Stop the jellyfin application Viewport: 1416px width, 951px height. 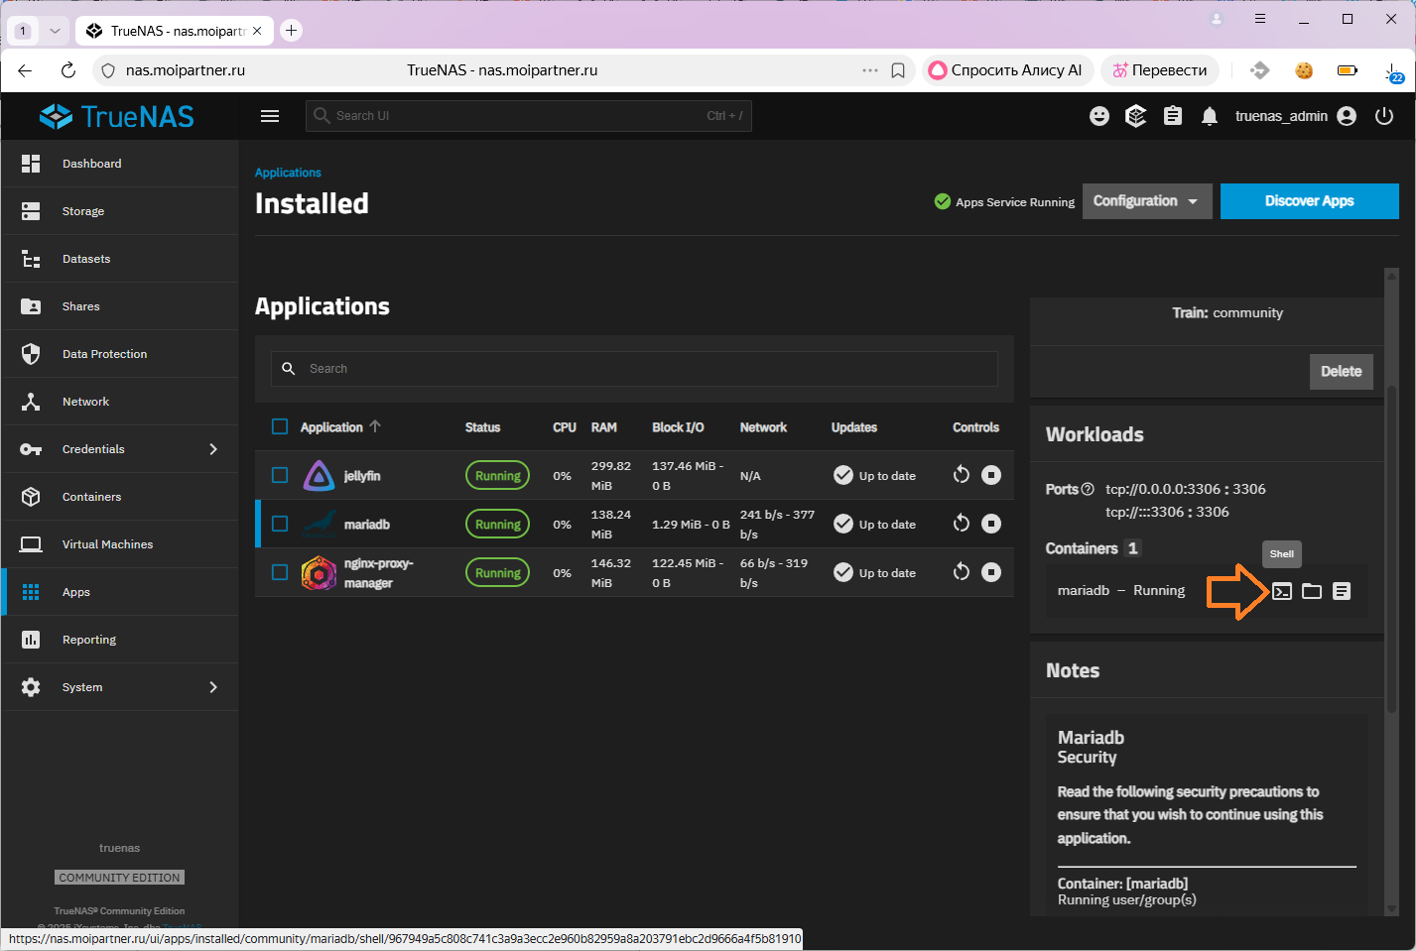click(991, 475)
